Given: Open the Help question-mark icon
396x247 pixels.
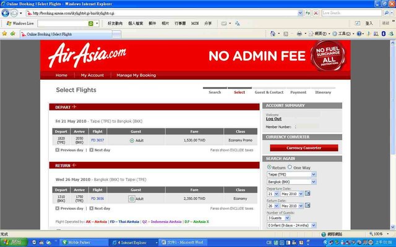Looking at the screenshot, I should (x=359, y=33).
